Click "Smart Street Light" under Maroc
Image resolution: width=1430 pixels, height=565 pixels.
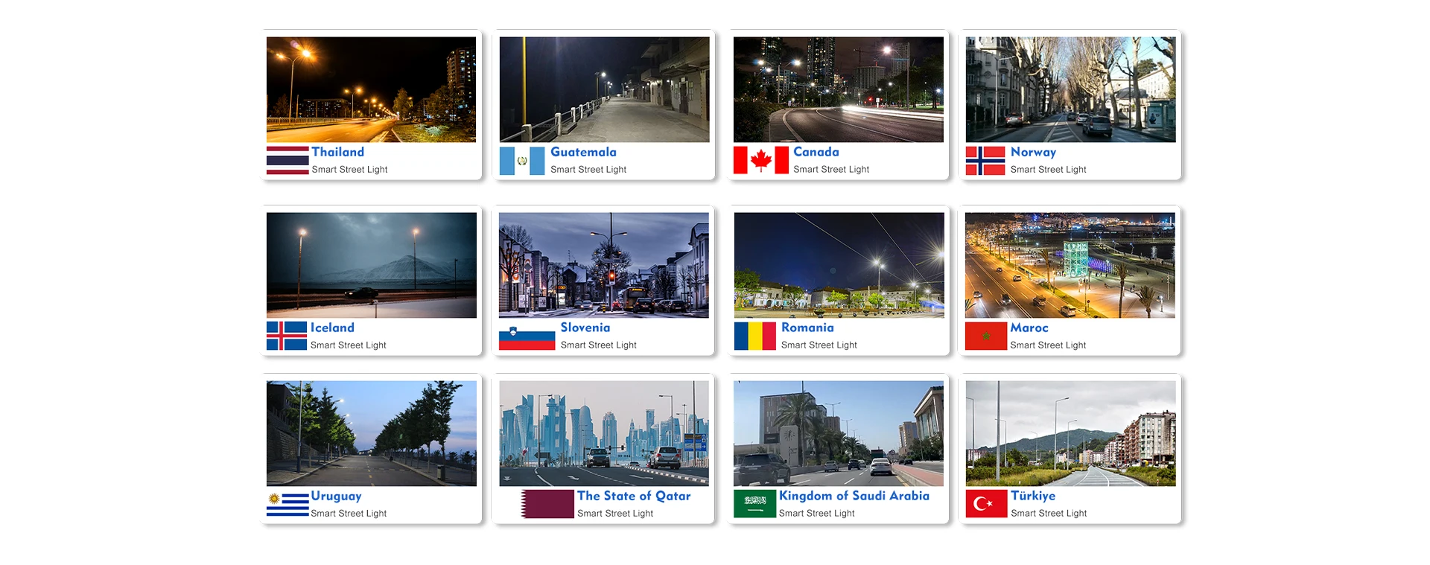click(1049, 345)
